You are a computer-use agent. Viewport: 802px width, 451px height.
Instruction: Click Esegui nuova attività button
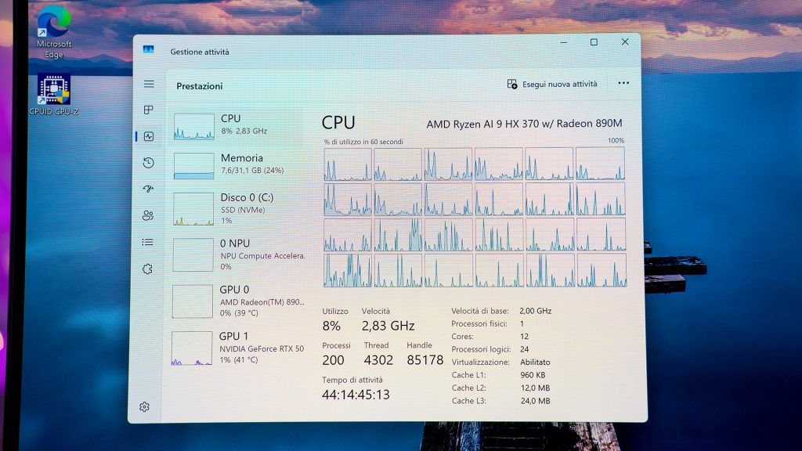552,84
